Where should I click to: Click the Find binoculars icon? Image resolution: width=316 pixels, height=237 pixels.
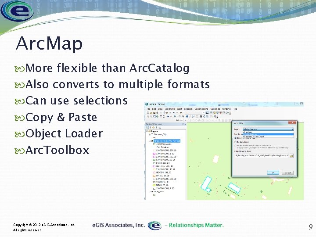(201, 116)
